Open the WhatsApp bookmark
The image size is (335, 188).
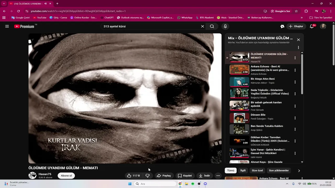tap(185, 18)
